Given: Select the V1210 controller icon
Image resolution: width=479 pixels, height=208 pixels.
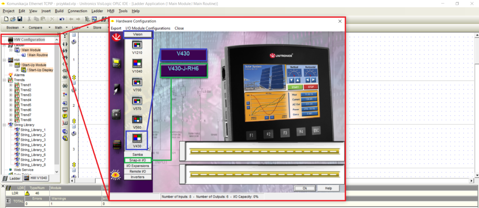Looking at the screenshot, I should pos(137,45).
